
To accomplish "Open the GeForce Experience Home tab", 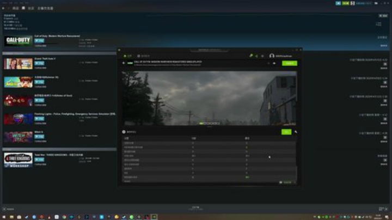I will tap(127, 56).
